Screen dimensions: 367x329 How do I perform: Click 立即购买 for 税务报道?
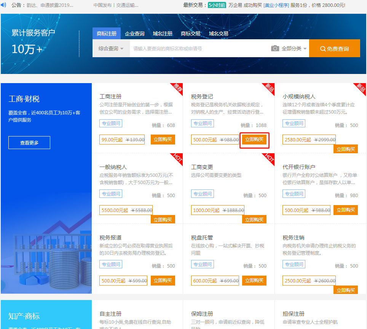163,281
